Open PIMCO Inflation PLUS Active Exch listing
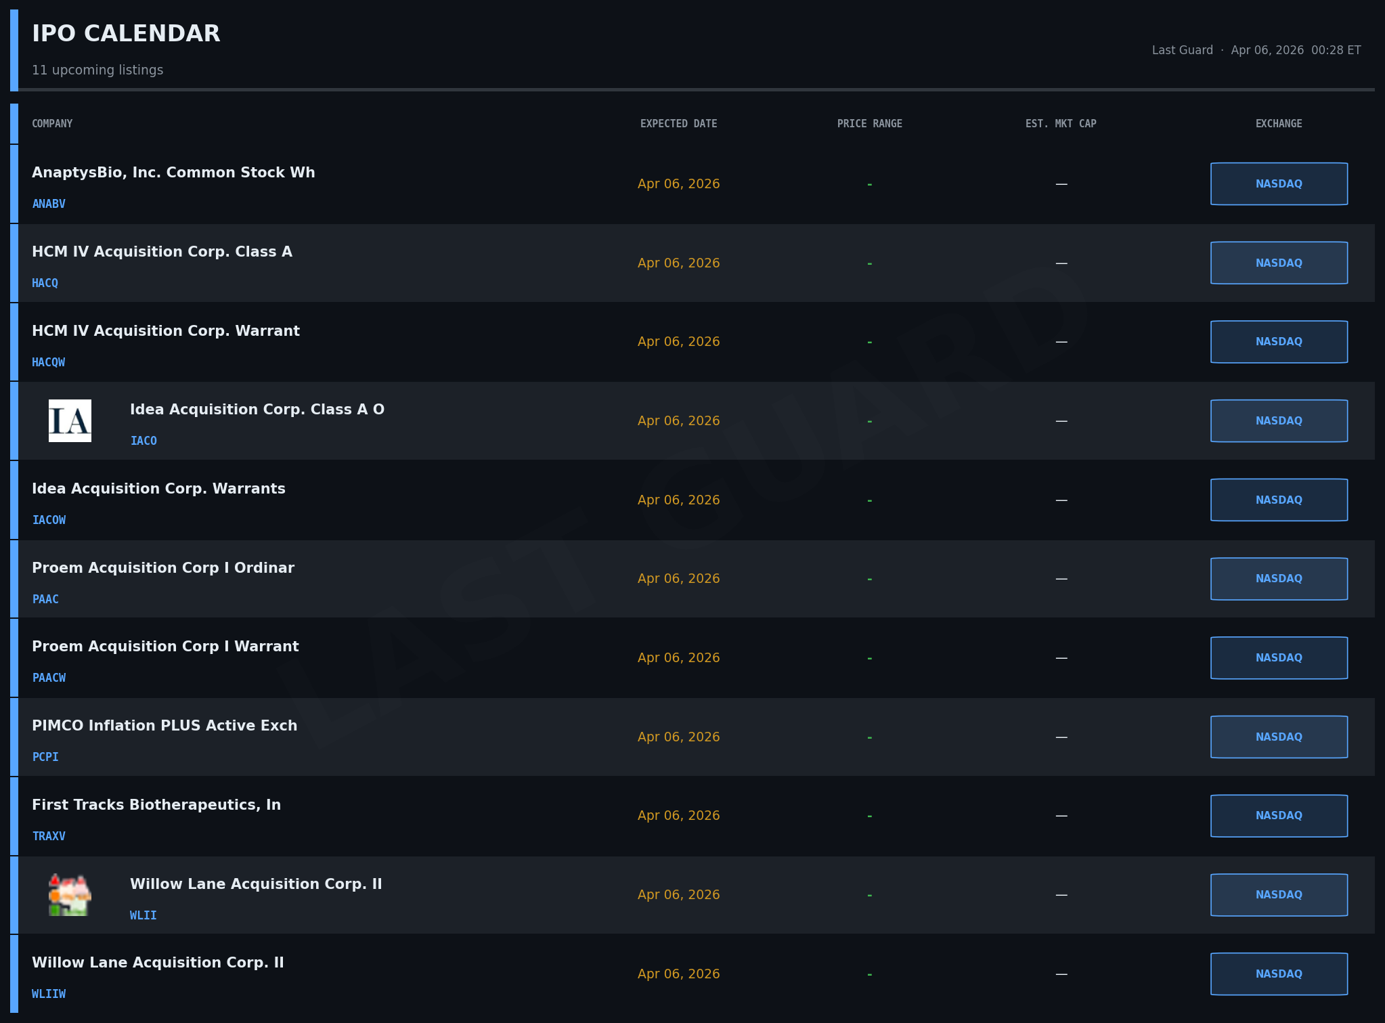Image resolution: width=1385 pixels, height=1023 pixels. tap(164, 725)
